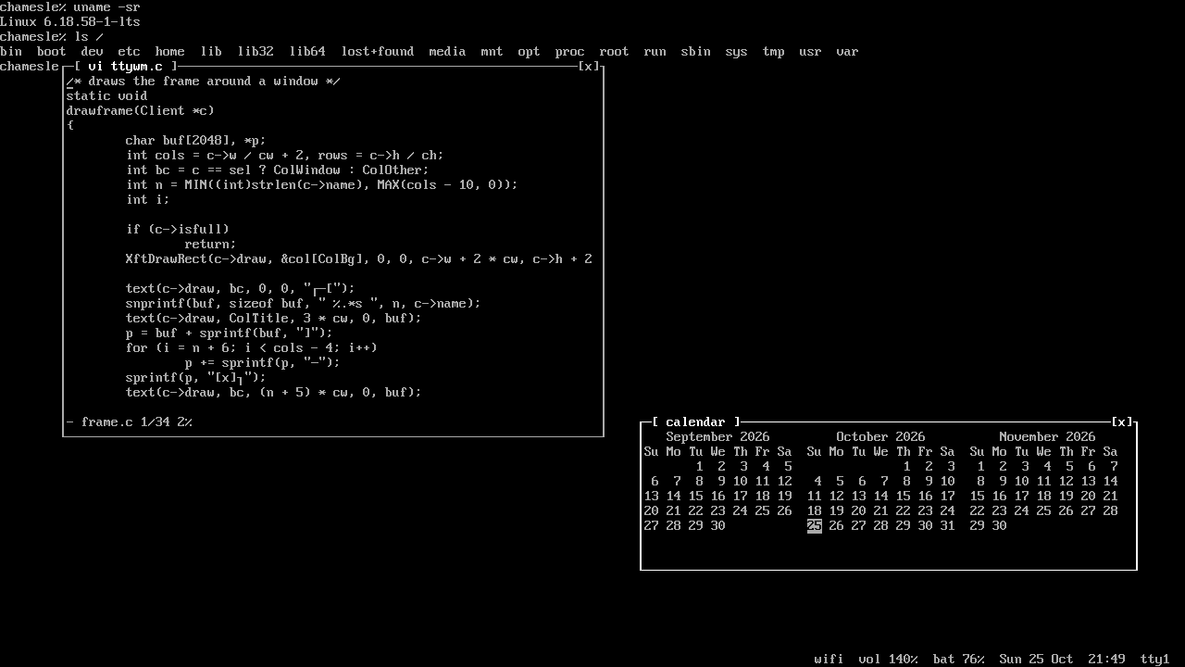Select November 28 in the calendar
Viewport: 1185px width, 667px height.
1111,511
